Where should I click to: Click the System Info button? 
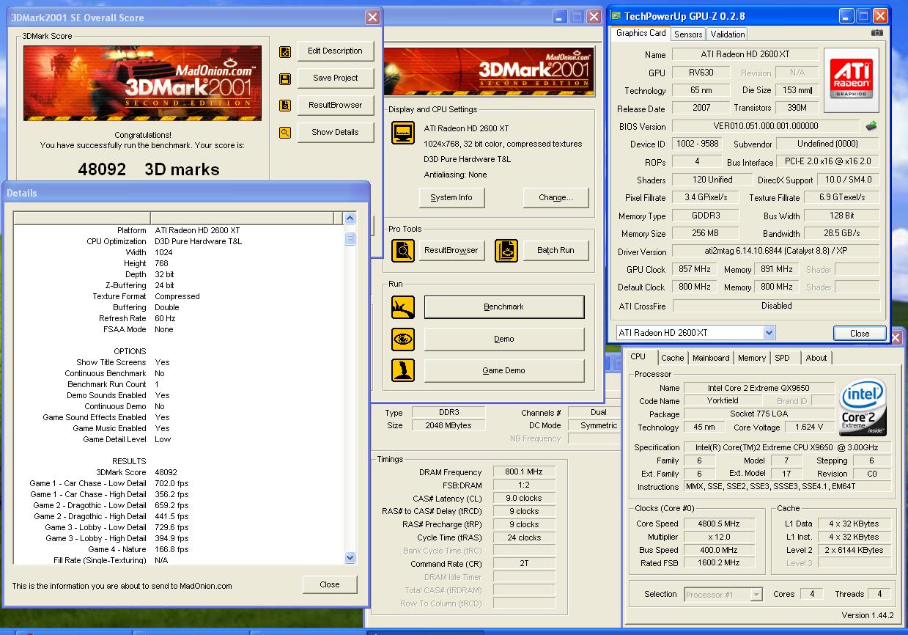click(451, 198)
